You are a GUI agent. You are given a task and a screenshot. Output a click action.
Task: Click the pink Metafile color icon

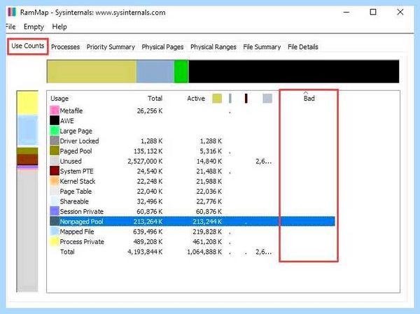coord(55,110)
